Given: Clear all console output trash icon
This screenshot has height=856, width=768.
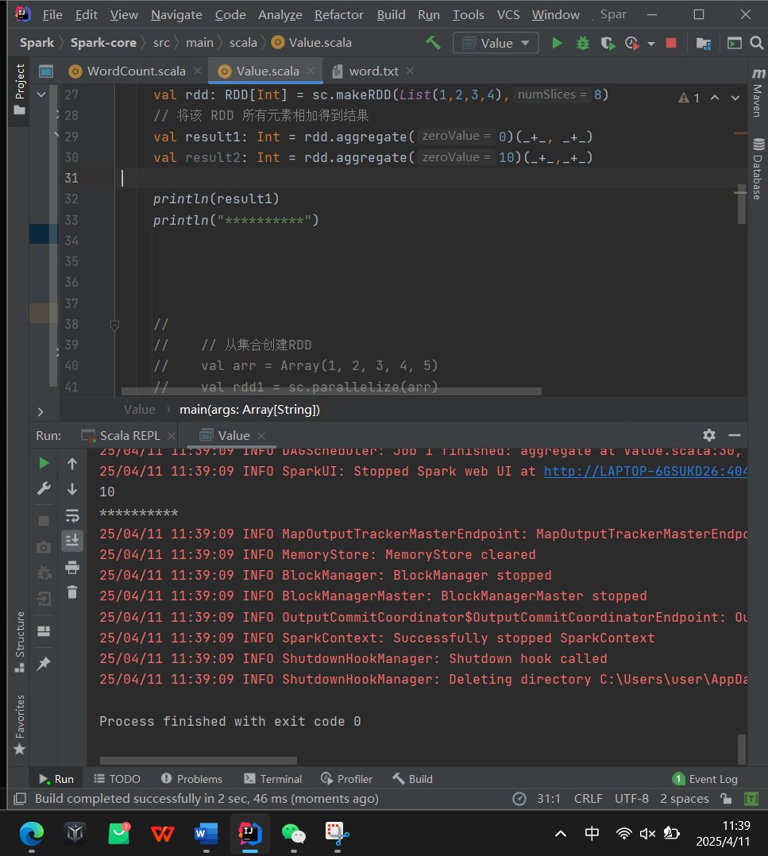Looking at the screenshot, I should (x=72, y=592).
